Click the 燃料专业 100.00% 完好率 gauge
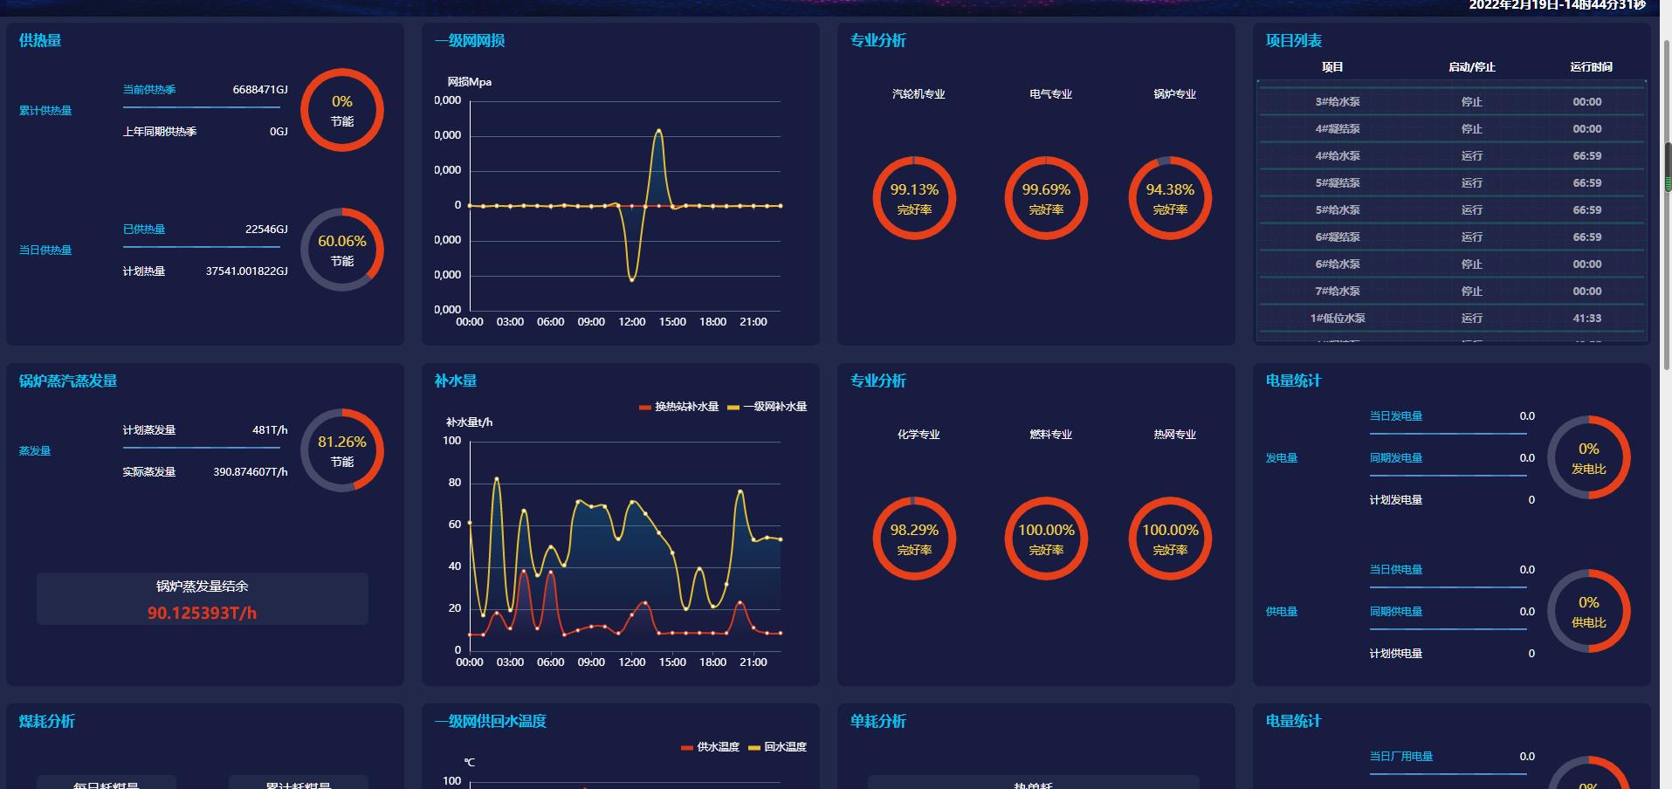This screenshot has height=789, width=1672. (x=1046, y=539)
